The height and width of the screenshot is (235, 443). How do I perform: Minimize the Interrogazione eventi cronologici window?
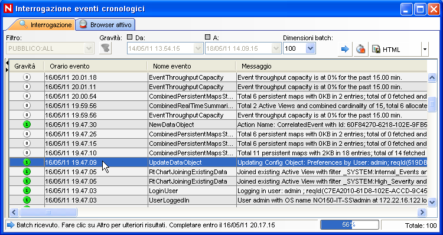(406, 9)
